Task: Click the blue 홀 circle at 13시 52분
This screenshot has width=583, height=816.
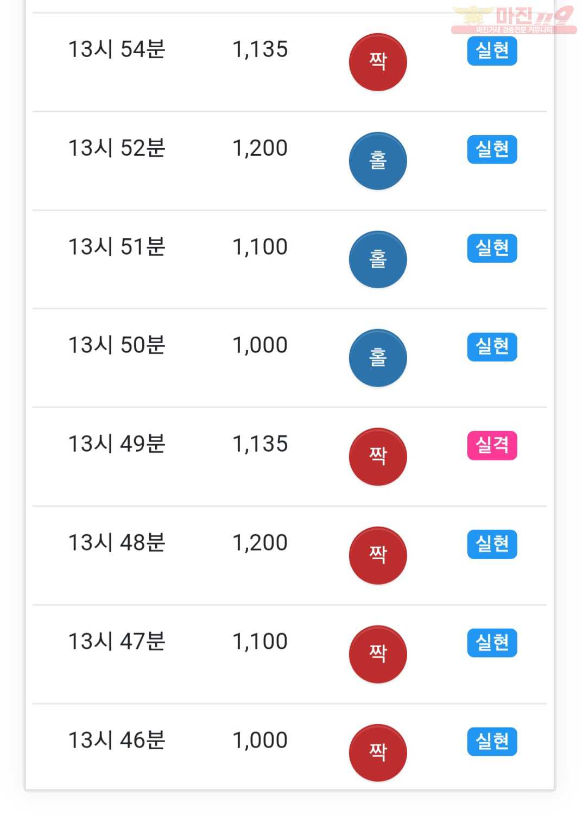Action: click(378, 161)
